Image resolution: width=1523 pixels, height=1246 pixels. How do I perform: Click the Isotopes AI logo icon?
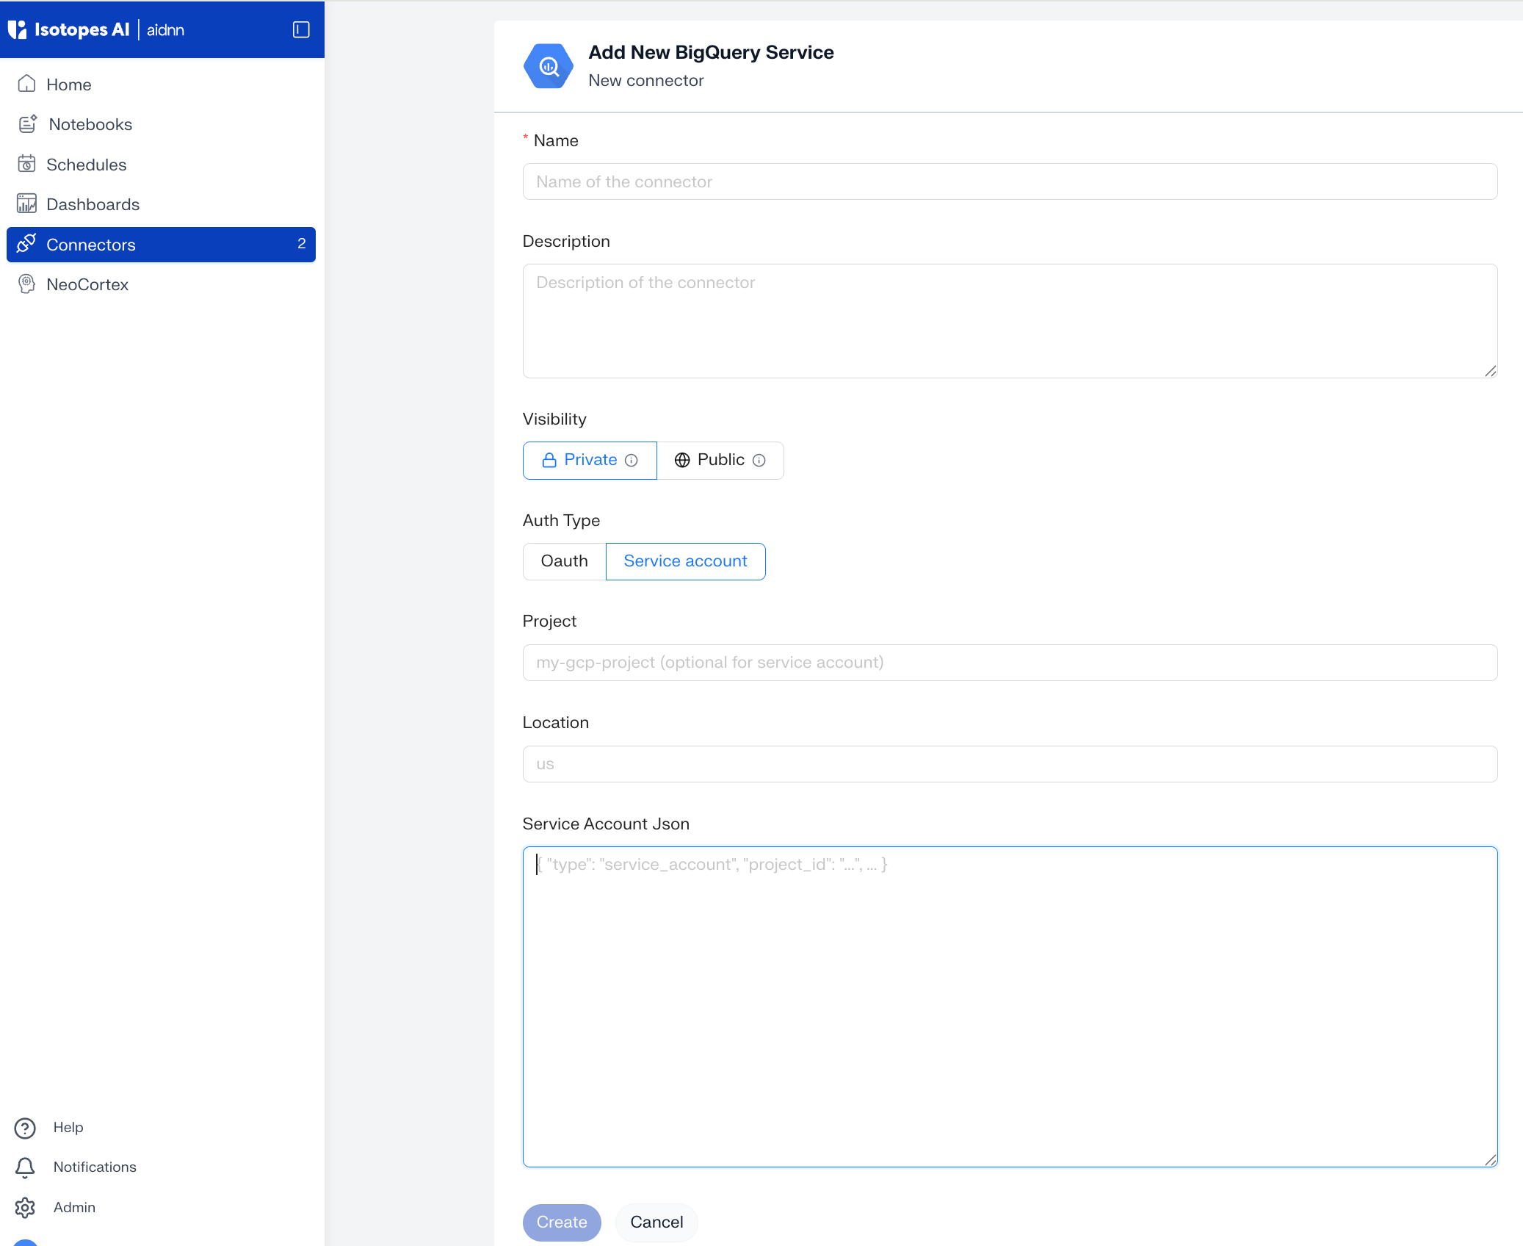(17, 29)
